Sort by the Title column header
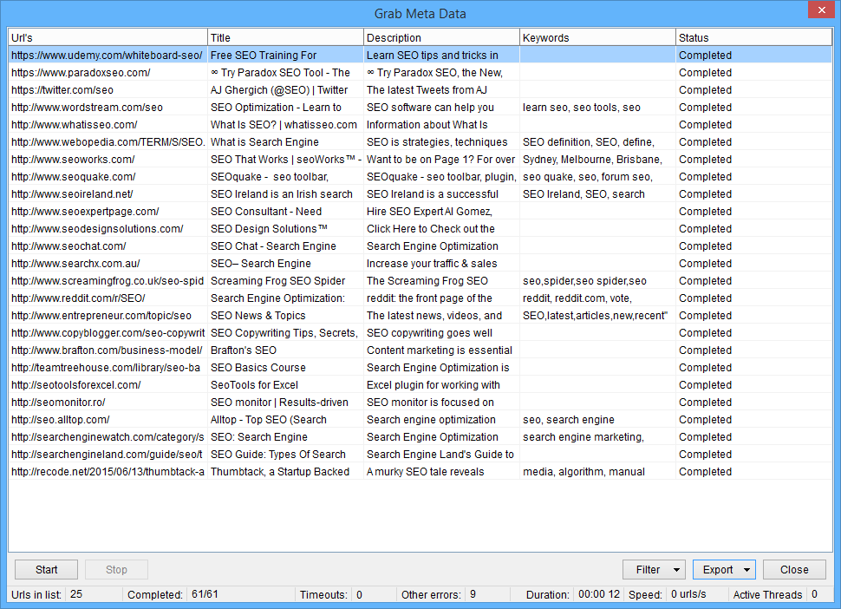This screenshot has width=841, height=609. (285, 38)
